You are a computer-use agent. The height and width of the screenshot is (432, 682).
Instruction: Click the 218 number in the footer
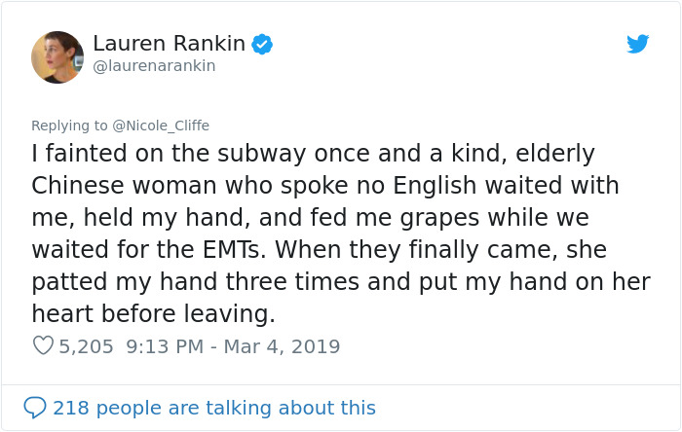pyautogui.click(x=71, y=408)
